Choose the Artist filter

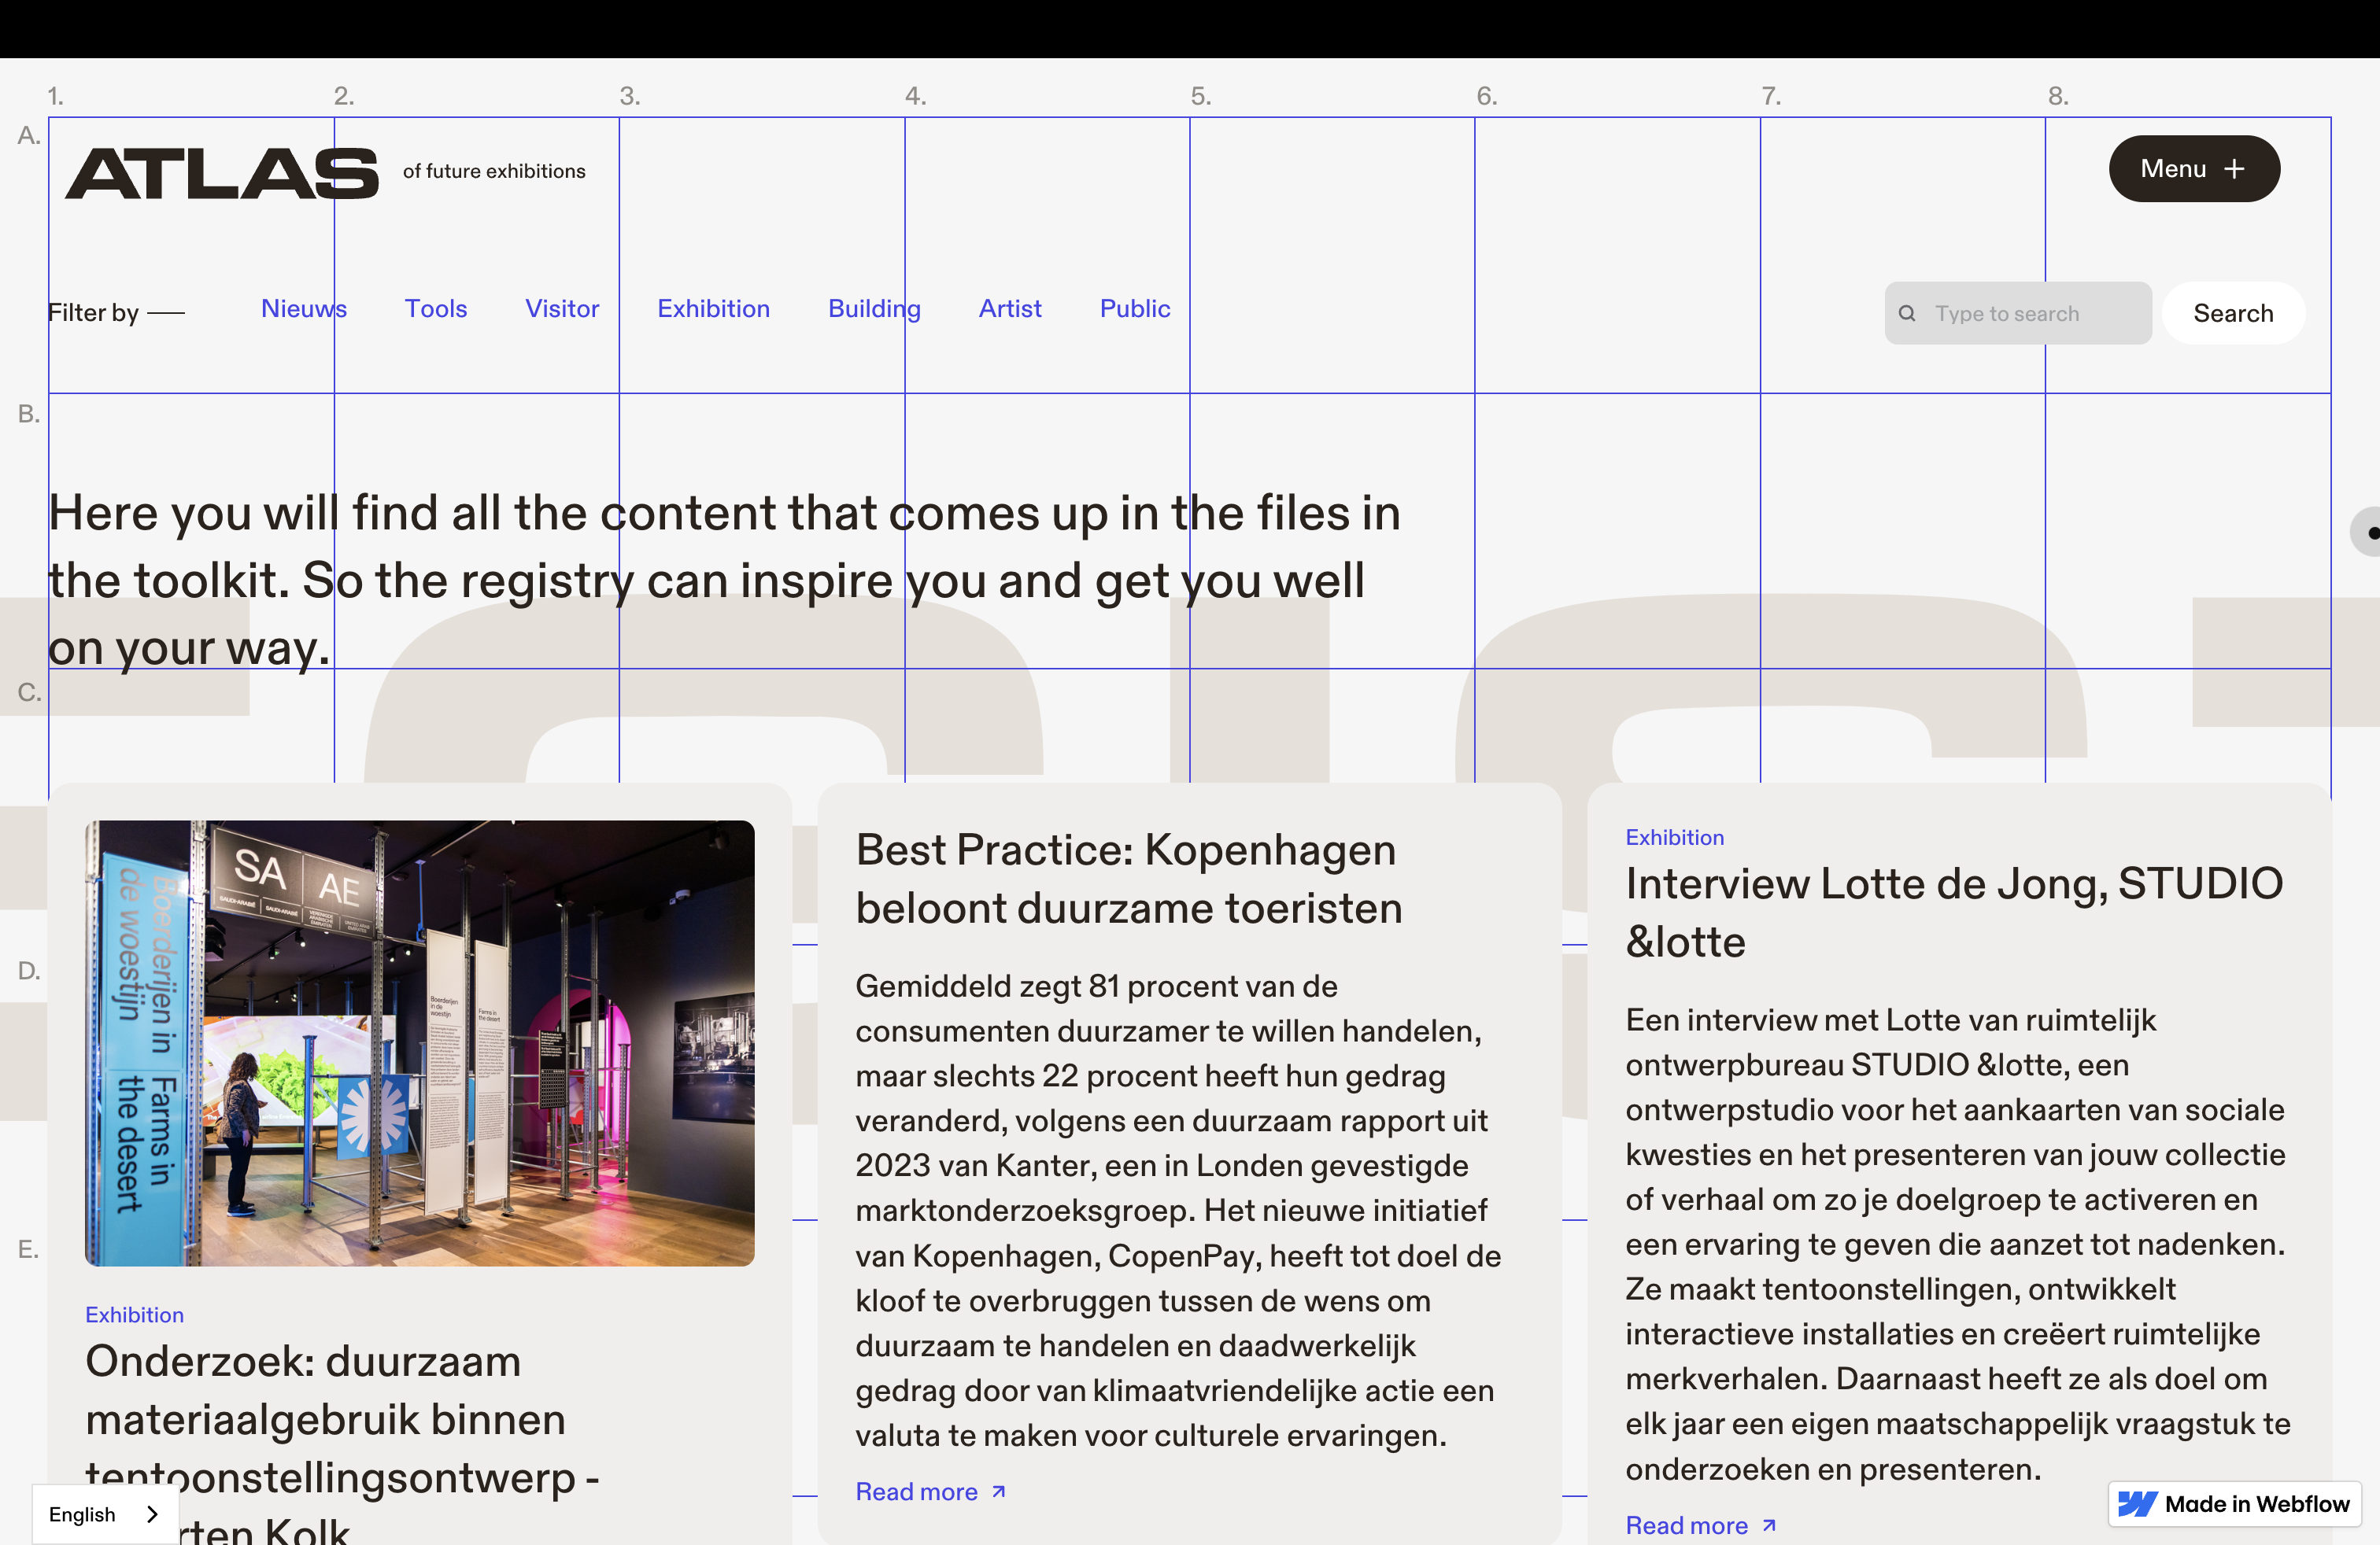point(1009,309)
